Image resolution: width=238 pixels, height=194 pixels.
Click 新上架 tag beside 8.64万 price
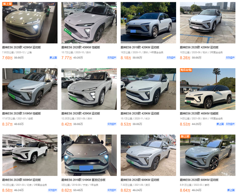point(231,190)
